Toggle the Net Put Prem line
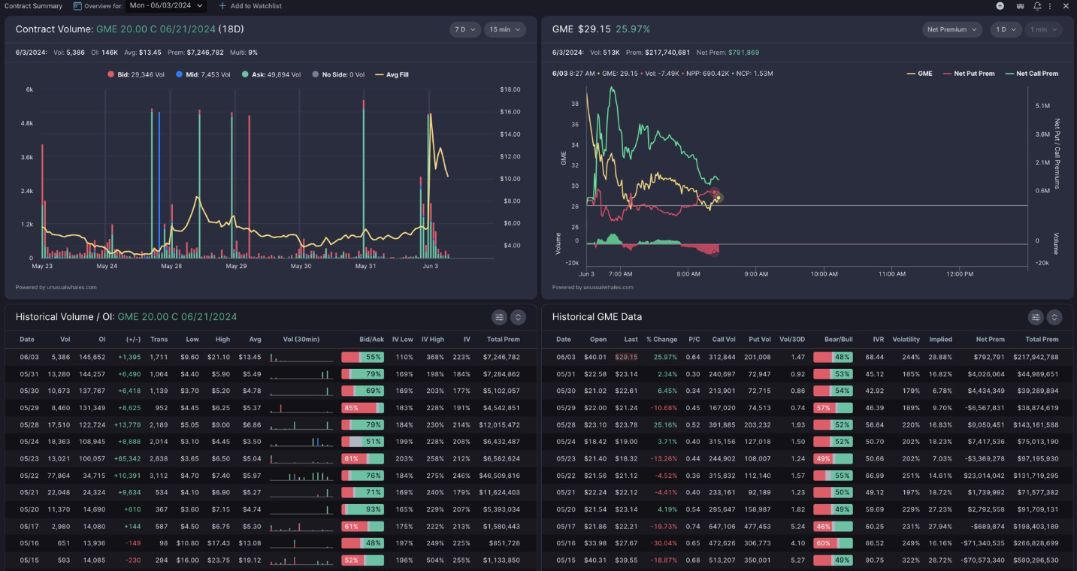This screenshot has height=571, width=1077. click(x=969, y=74)
